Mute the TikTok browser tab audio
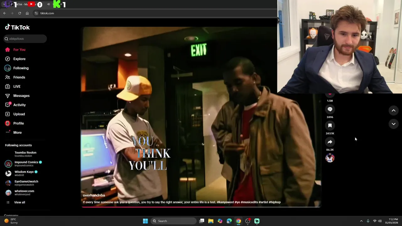402x226 pixels. click(x=48, y=4)
